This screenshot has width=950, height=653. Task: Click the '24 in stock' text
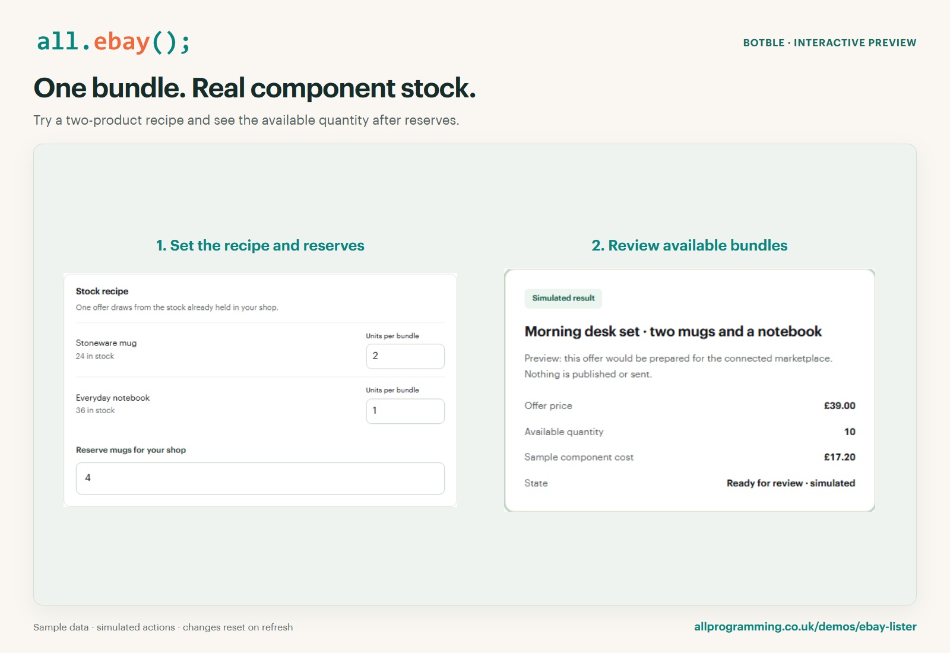pos(95,356)
